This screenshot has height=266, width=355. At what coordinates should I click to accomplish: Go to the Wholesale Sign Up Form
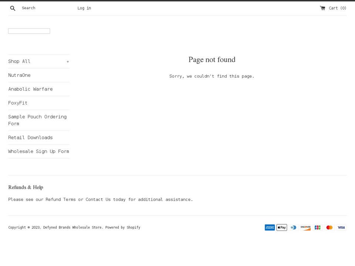38,151
